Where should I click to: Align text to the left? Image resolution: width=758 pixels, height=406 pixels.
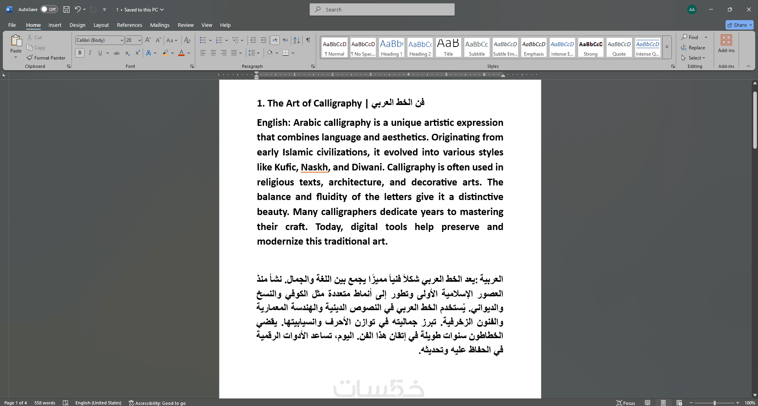tap(203, 53)
